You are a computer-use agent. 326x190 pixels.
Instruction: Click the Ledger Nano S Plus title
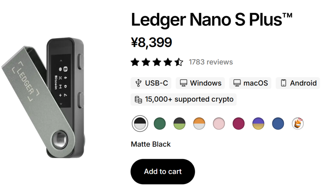coord(212,20)
